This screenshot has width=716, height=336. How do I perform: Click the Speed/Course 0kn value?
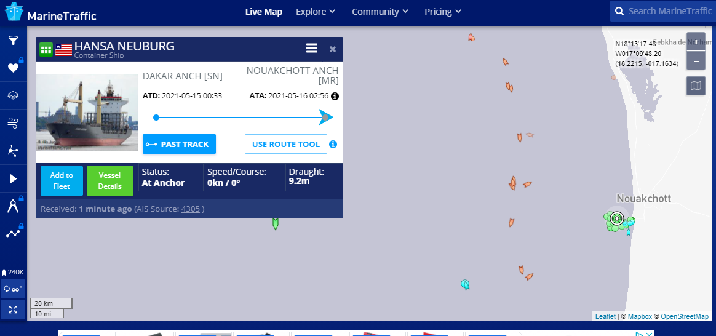[224, 183]
